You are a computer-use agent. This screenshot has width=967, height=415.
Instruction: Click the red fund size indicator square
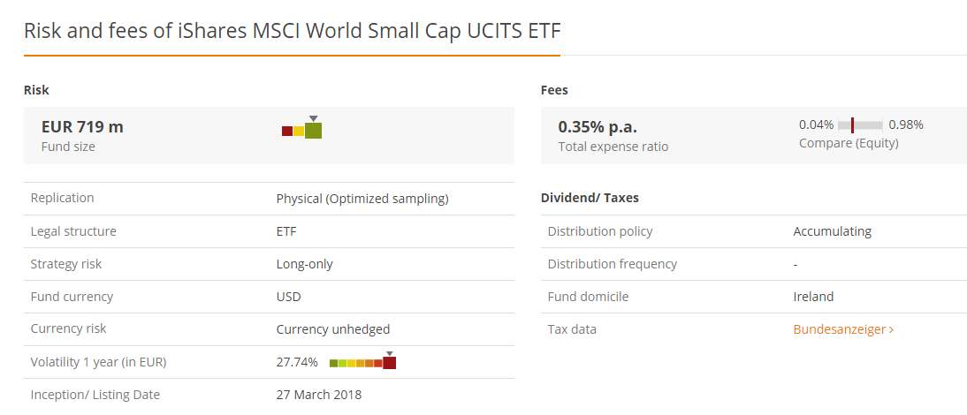287,132
